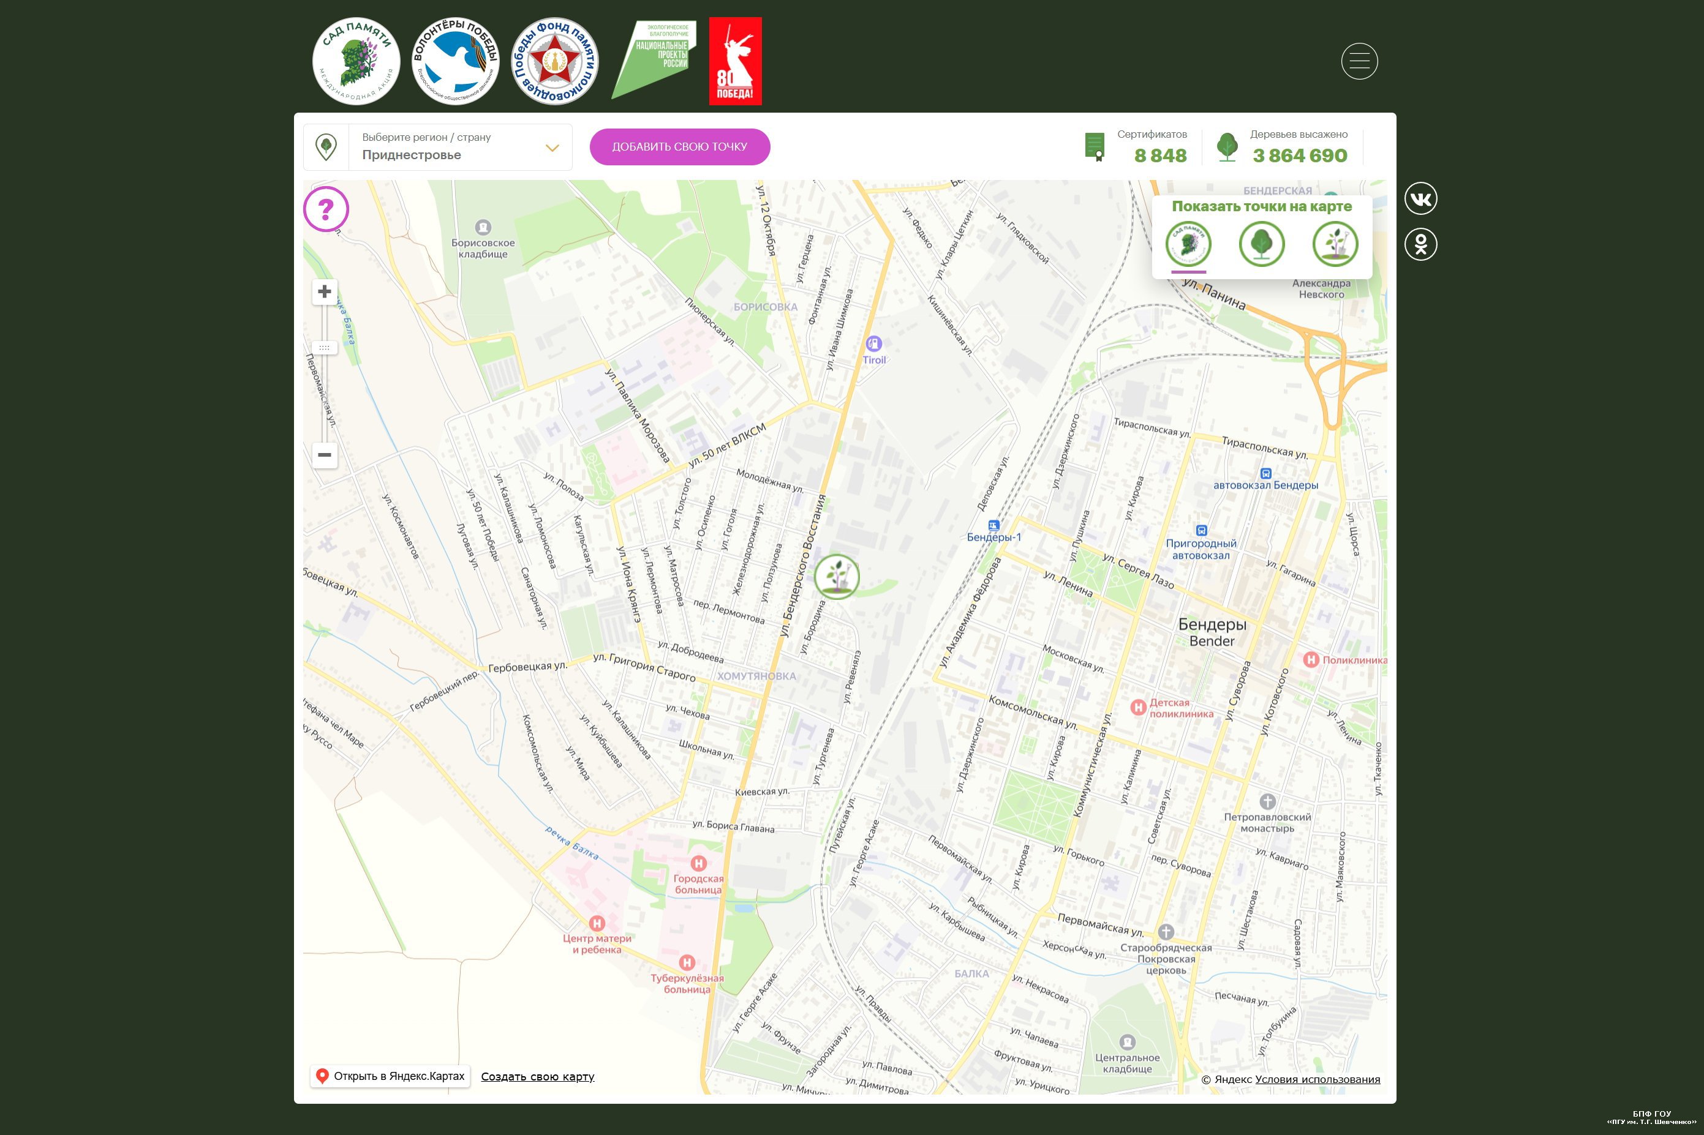The image size is (1704, 1135).
Task: Click the Tiroil gas station icon
Action: coord(873,343)
